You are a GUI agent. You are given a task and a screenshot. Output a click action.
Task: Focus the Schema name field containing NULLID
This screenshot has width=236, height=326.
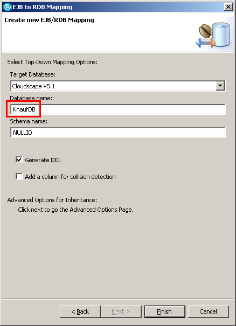[x=117, y=133]
